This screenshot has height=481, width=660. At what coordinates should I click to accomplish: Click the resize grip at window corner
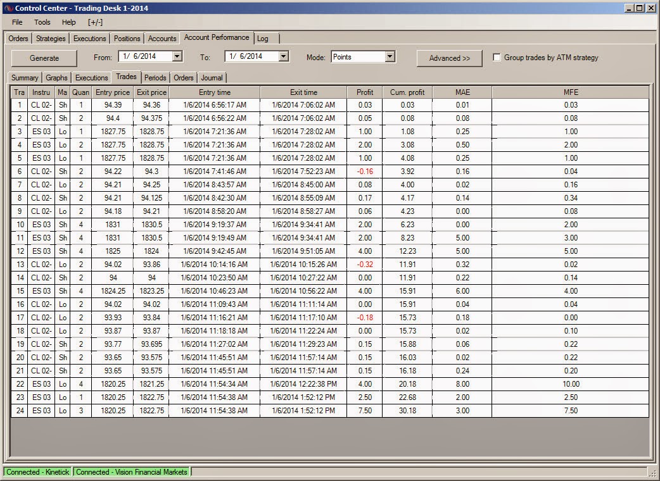pos(652,474)
